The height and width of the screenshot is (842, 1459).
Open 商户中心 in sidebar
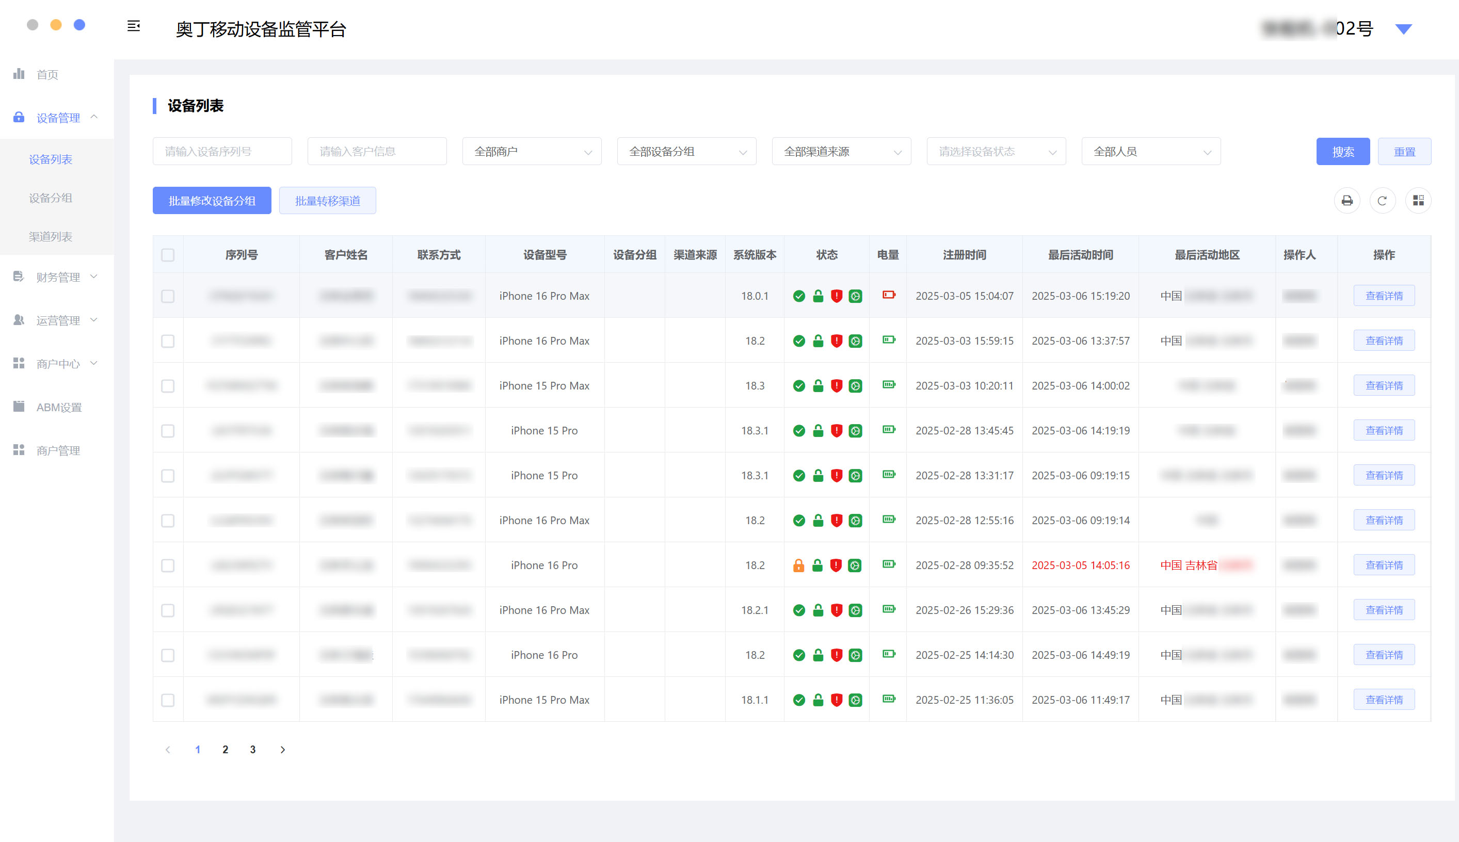57,364
